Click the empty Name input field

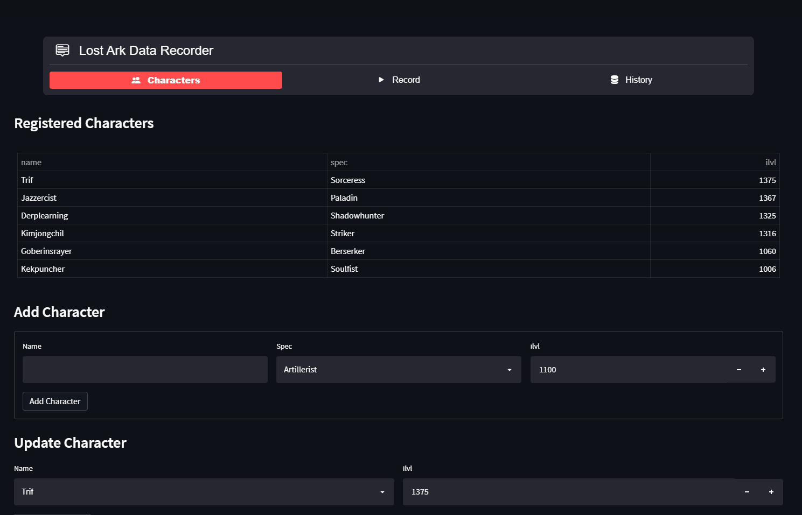[145, 370]
